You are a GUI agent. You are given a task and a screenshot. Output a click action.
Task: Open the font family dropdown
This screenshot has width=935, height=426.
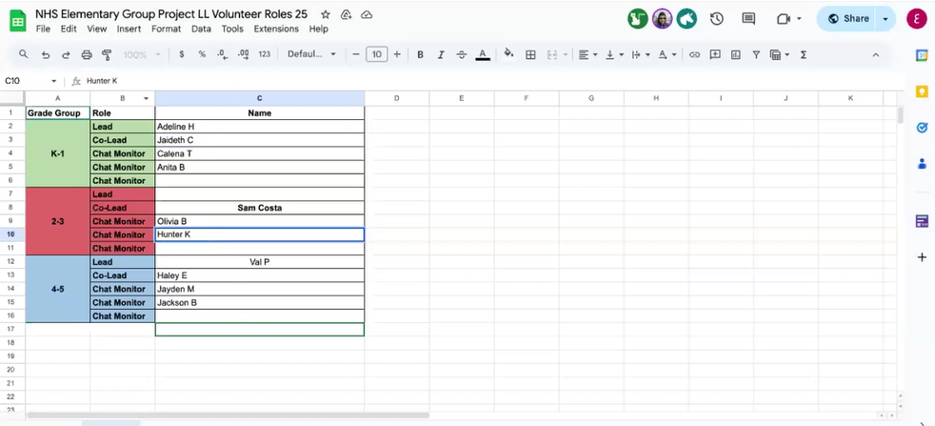312,54
